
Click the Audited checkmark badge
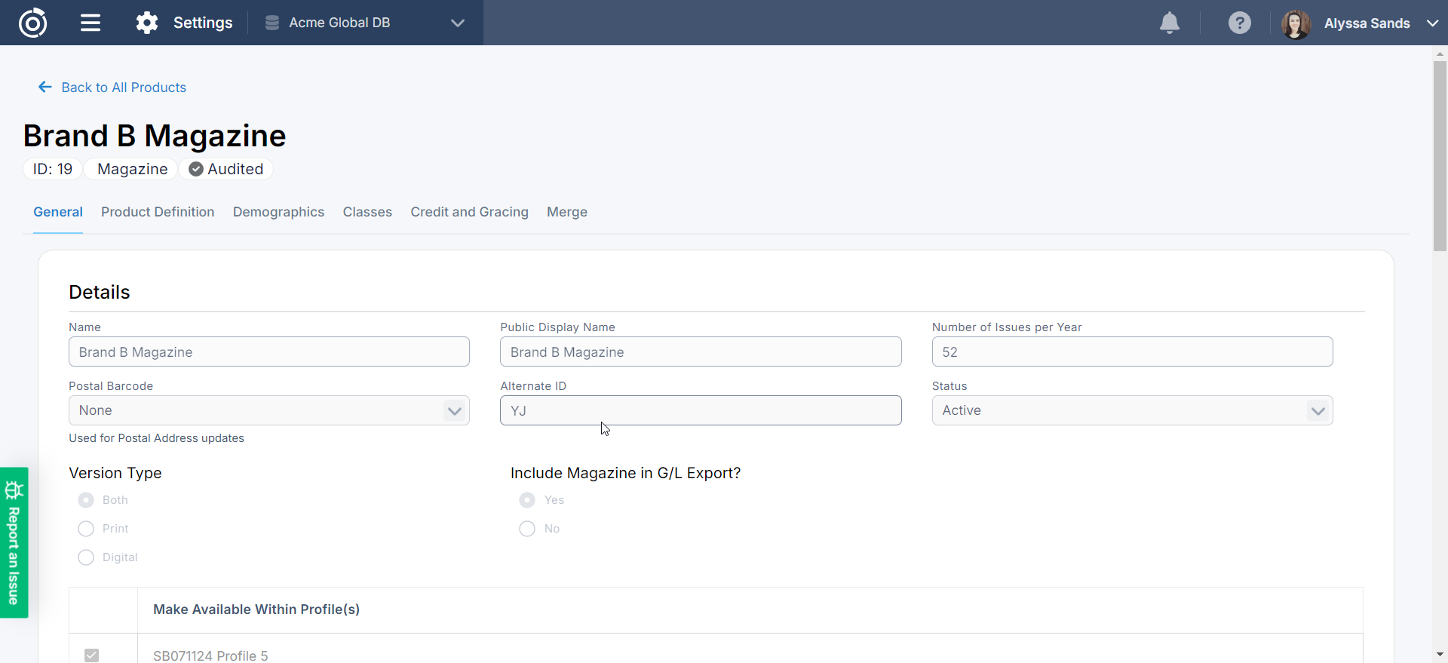click(226, 169)
